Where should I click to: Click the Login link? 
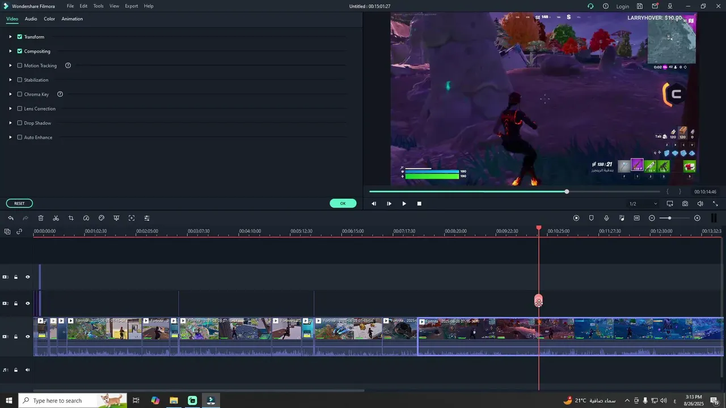click(623, 6)
